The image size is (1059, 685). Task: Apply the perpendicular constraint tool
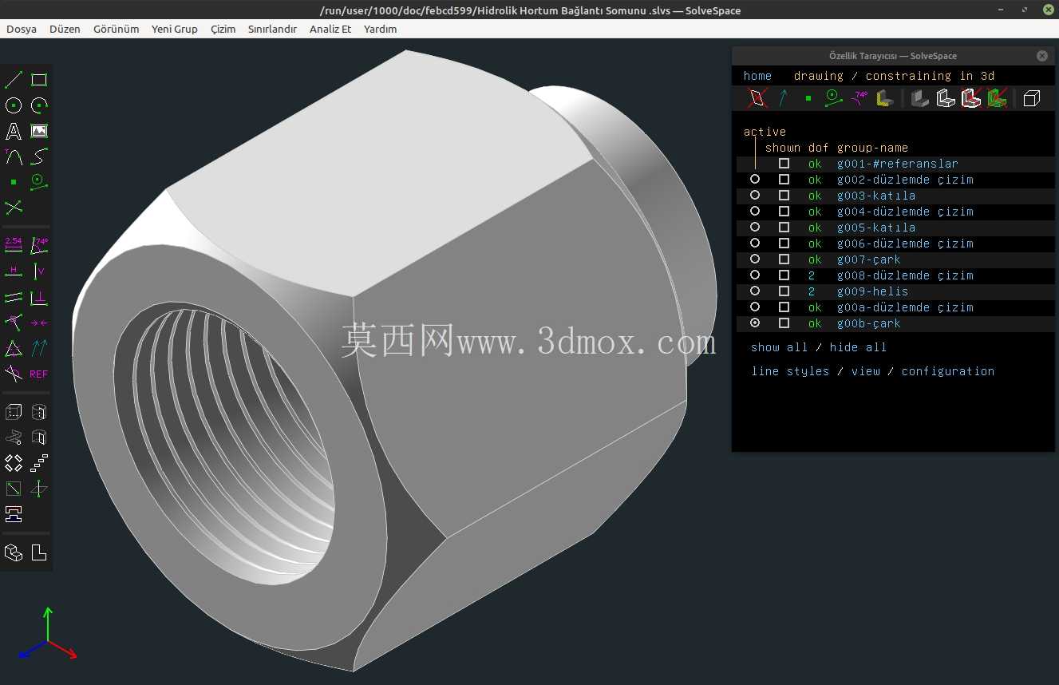tap(39, 297)
